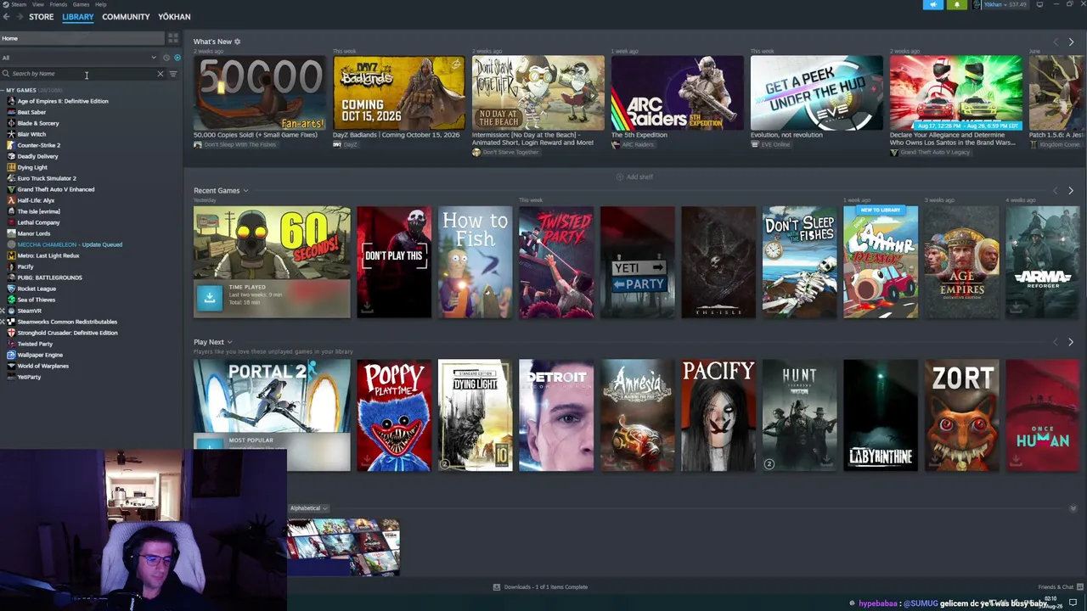Image resolution: width=1087 pixels, height=611 pixels.
Task: Select Lethal Company in the game list
Action: 38,222
